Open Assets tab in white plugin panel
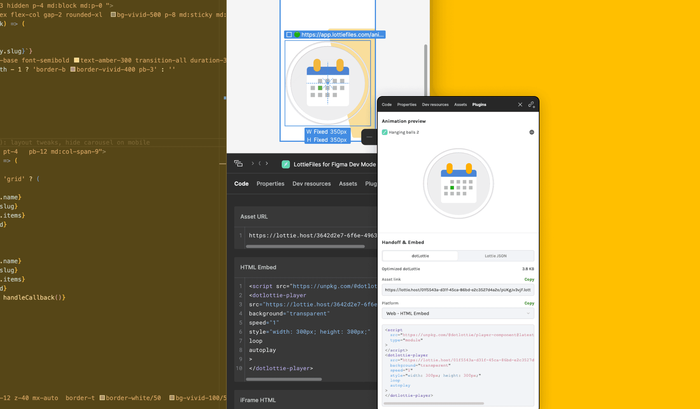The height and width of the screenshot is (409, 700). (460, 105)
